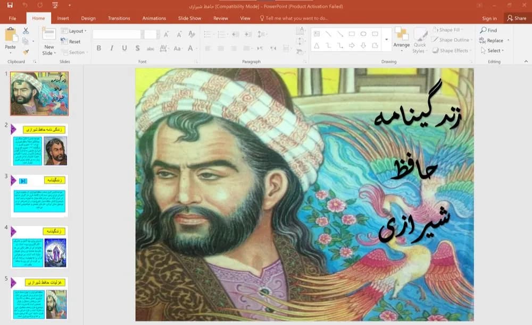Open Character Spacing AV menu
This screenshot has height=325, width=532.
click(x=164, y=48)
